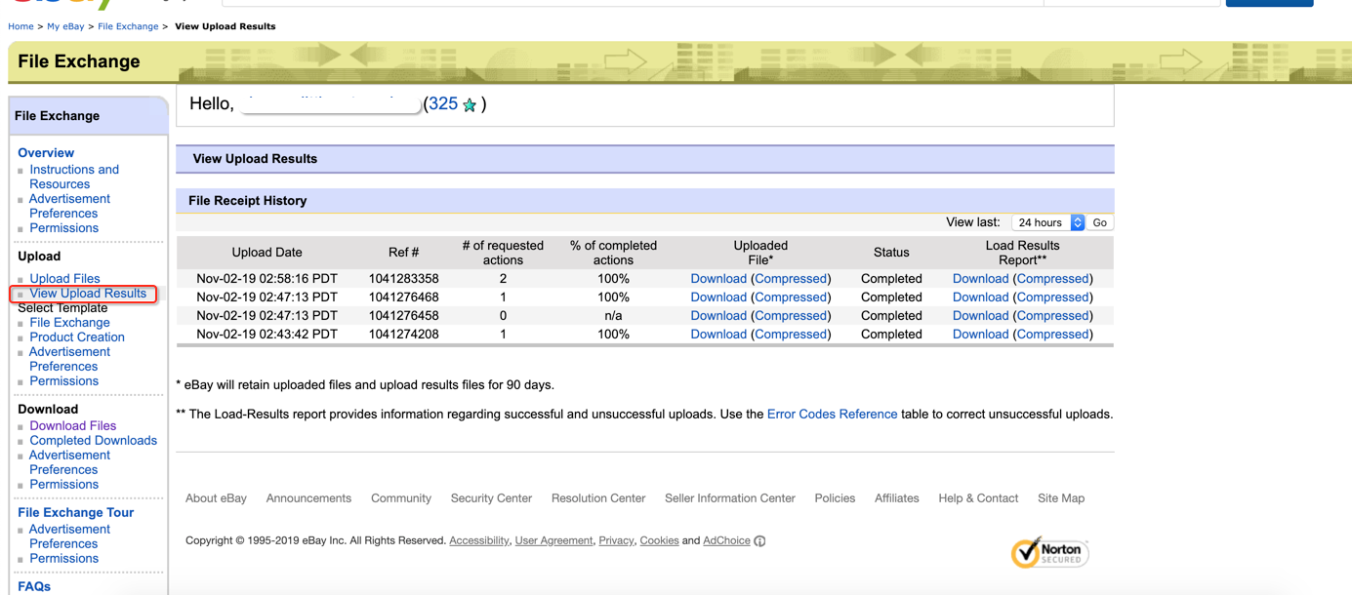Image resolution: width=1352 pixels, height=595 pixels.
Task: Open Download Files in the sidebar
Action: [72, 426]
